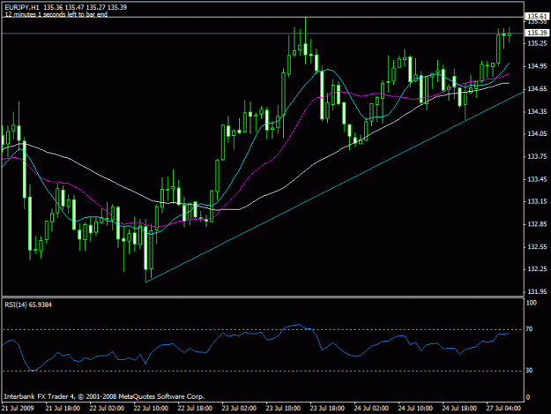This screenshot has width=551, height=414.
Task: Click the 131.95 price axis value
Action: [x=537, y=291]
